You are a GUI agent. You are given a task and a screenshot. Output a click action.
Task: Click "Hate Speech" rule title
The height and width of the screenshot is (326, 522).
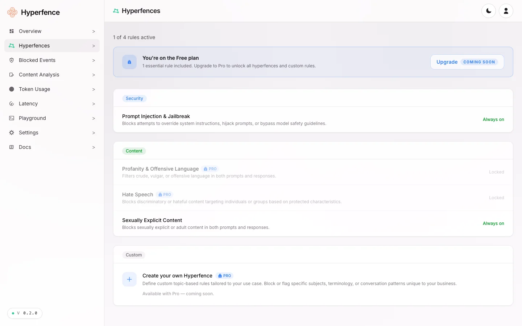click(x=138, y=195)
